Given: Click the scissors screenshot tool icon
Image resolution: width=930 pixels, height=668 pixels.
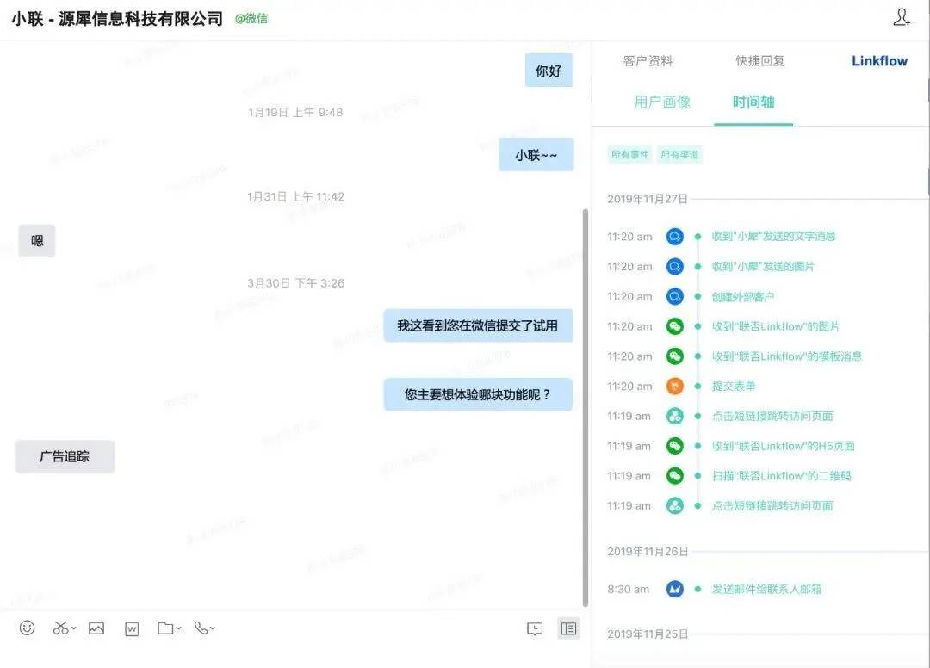Looking at the screenshot, I should (x=60, y=628).
